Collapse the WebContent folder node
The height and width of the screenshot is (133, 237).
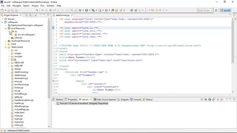(6, 47)
